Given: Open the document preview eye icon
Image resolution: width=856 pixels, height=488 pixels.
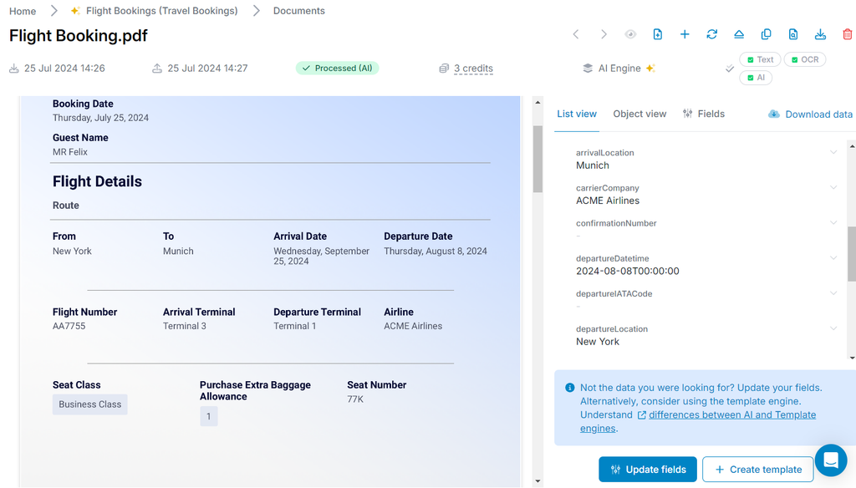Looking at the screenshot, I should point(630,34).
